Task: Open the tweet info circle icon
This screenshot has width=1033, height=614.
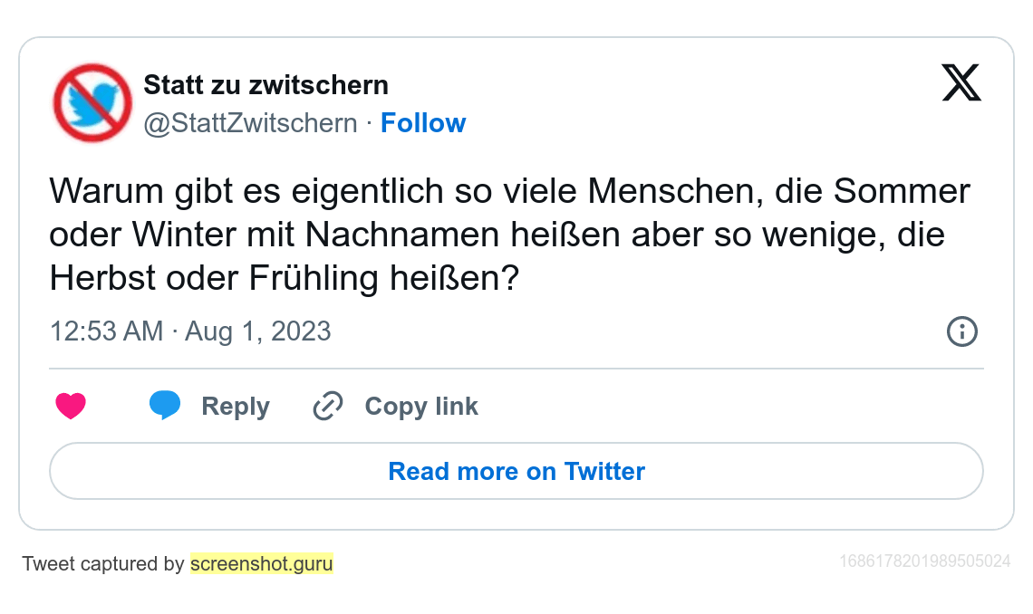Action: point(961,331)
